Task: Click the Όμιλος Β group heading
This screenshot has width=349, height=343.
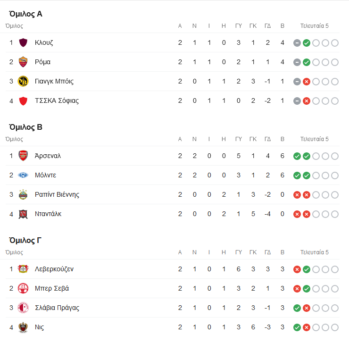Action: pos(26,127)
